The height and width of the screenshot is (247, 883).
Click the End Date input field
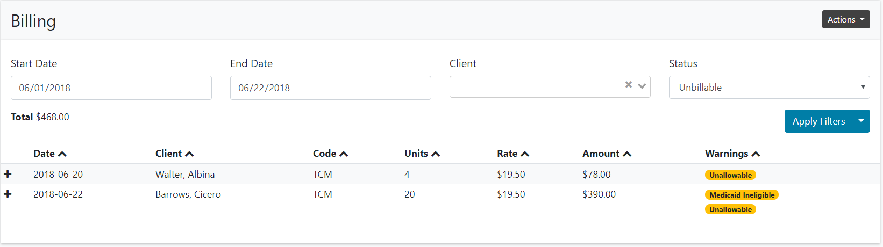click(330, 88)
